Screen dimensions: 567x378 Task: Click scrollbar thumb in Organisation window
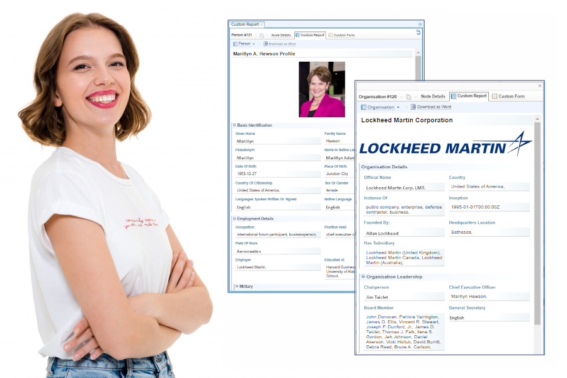537,223
